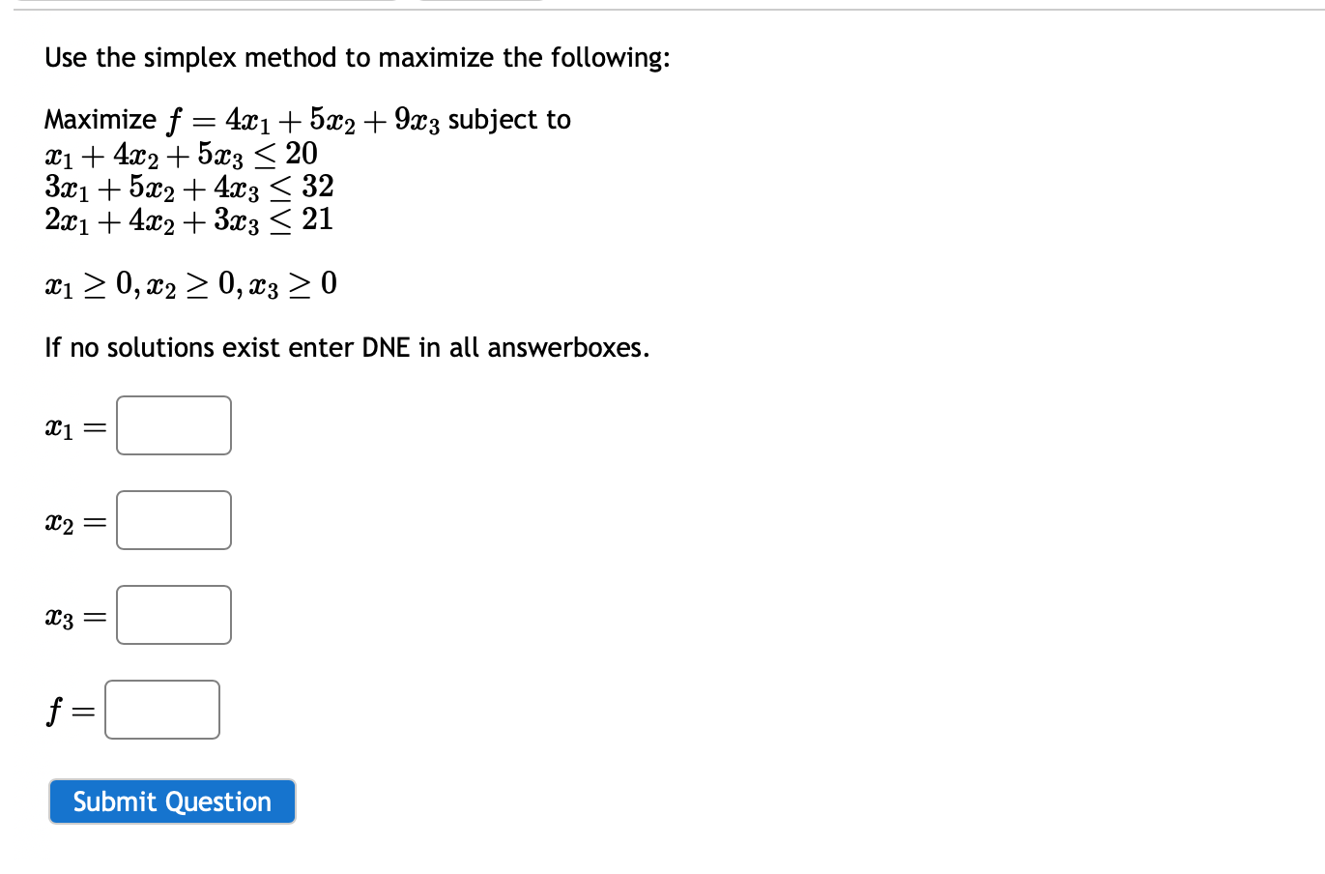1325x874 pixels.
Task: Click the third constraint inequality text
Action: click(187, 218)
